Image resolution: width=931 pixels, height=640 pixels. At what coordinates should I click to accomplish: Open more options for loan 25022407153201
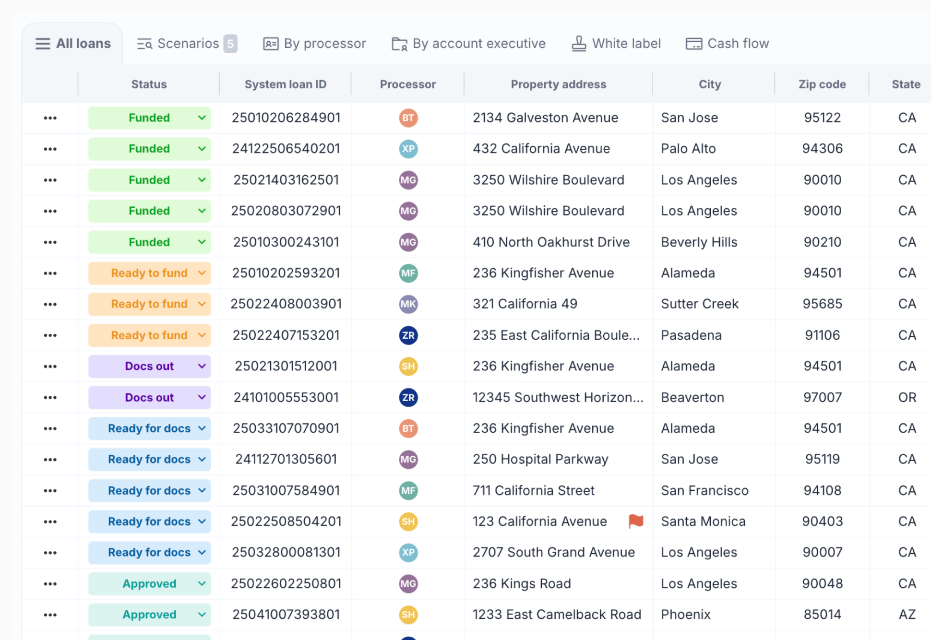point(50,335)
